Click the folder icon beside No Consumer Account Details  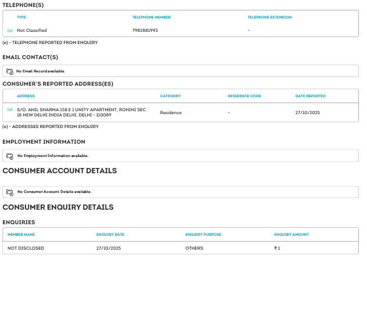pyautogui.click(x=10, y=192)
